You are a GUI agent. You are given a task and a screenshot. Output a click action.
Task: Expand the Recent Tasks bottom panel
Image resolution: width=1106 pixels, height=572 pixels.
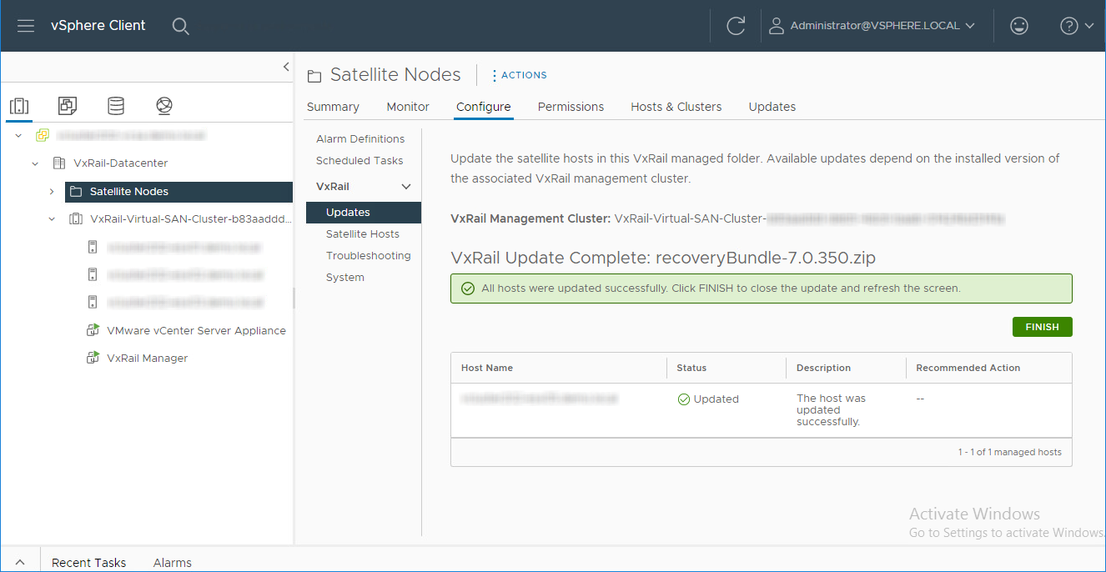coord(20,563)
